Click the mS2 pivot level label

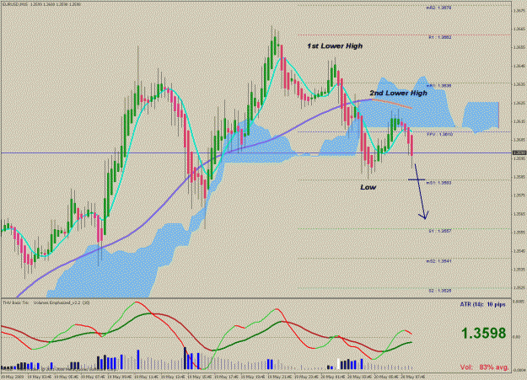coord(438,260)
